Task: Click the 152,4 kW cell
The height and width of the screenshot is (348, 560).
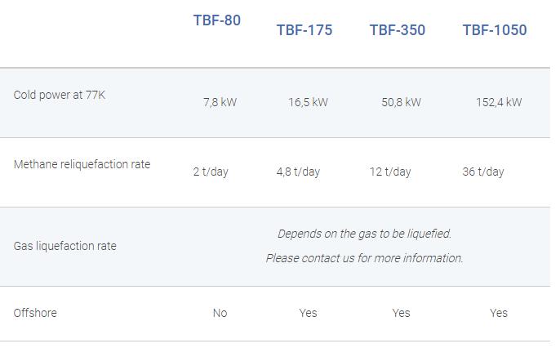Action: (x=499, y=102)
